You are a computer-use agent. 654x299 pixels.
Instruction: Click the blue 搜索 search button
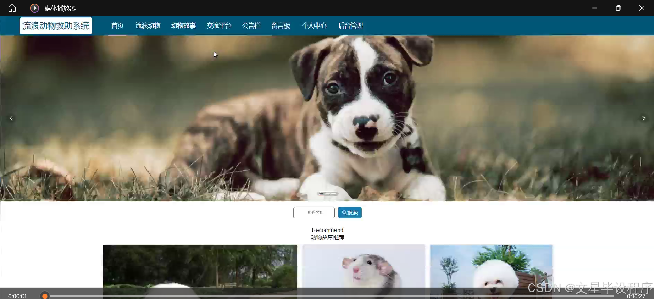(350, 213)
